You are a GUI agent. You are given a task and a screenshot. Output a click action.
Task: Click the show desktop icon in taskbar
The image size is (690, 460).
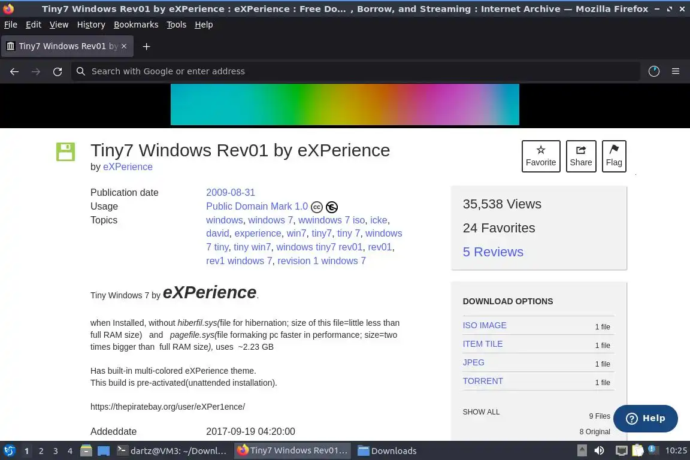coord(104,451)
